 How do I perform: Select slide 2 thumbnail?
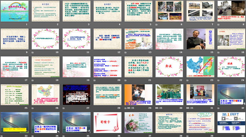45,11
